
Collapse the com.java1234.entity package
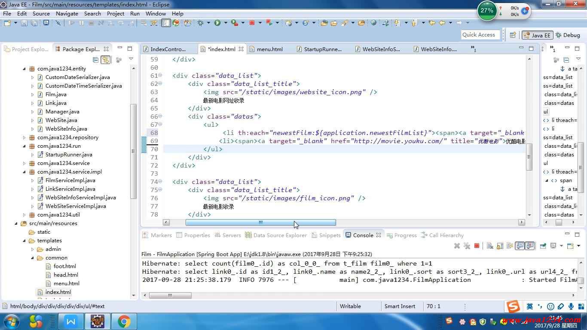24,69
